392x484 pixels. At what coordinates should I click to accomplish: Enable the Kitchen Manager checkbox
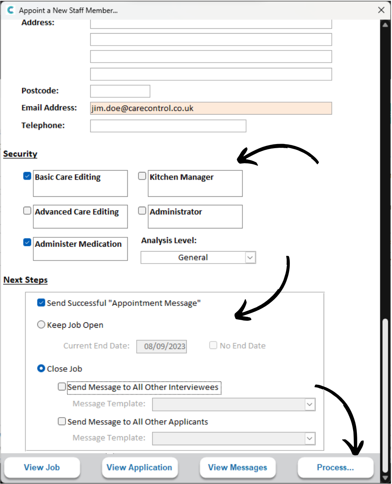click(x=142, y=176)
